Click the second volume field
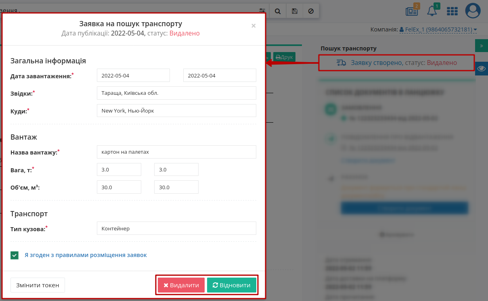The image size is (488, 301). (176, 187)
